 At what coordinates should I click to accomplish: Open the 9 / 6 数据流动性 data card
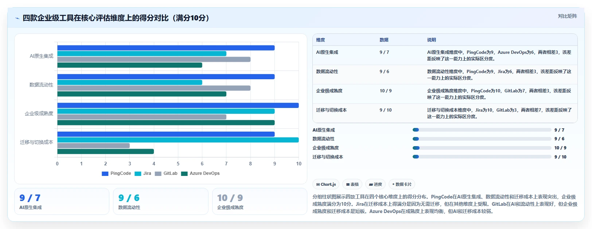[x=161, y=201]
